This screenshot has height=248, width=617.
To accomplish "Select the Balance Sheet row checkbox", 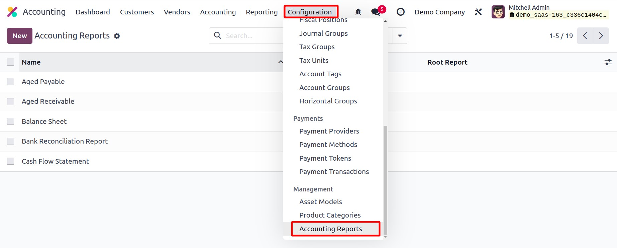I will point(11,121).
